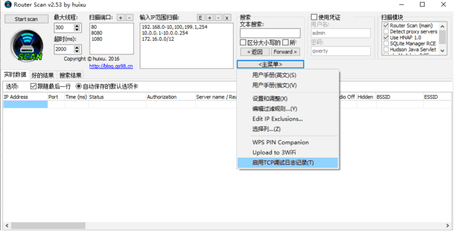Image resolution: width=454 pixels, height=231 pixels.
Task: Switch to the 搜索结果 tab
Action: pos(70,75)
